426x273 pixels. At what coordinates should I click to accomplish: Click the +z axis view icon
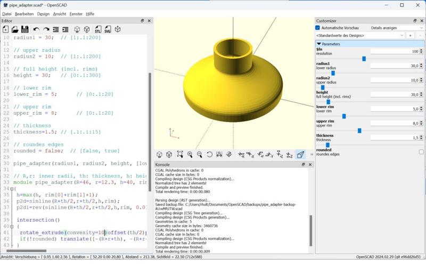click(280, 155)
